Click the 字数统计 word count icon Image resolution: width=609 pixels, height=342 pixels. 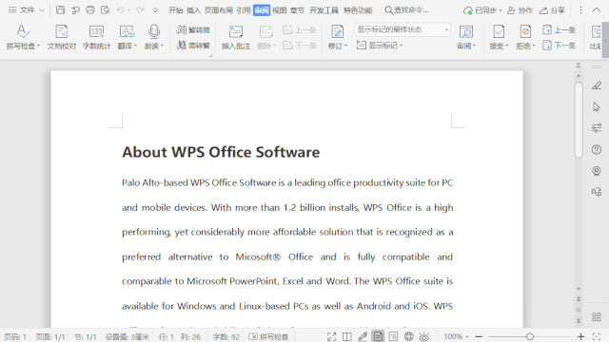[96, 31]
